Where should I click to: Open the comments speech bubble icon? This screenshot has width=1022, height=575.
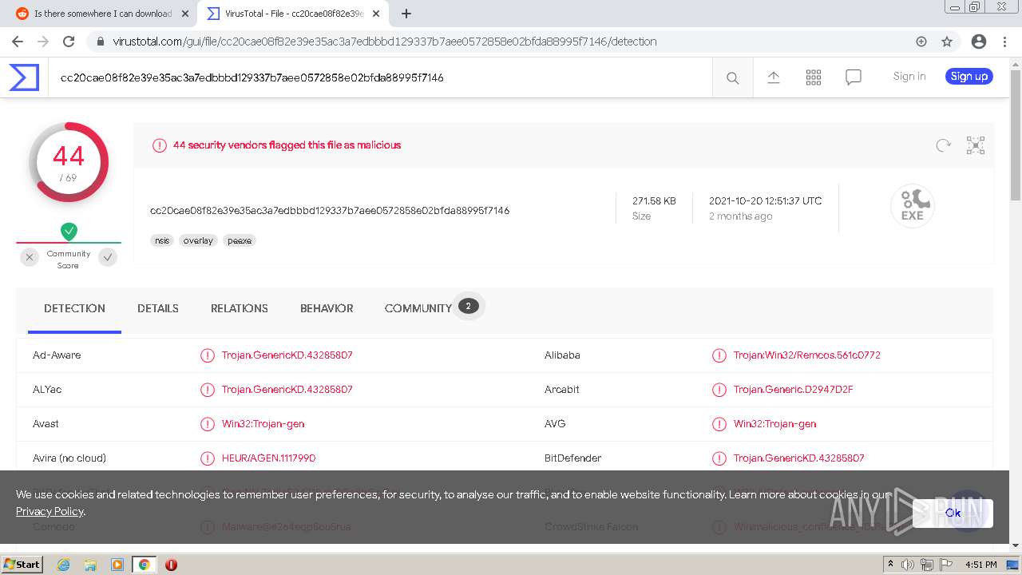[x=853, y=77]
